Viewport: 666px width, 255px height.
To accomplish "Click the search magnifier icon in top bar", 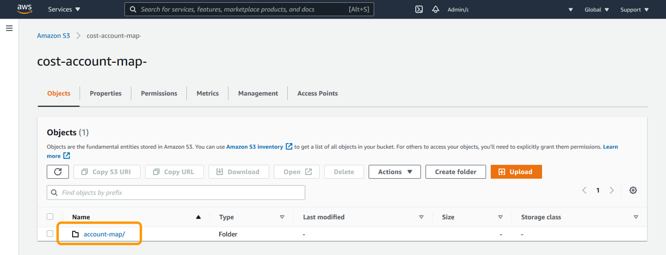I will [x=133, y=9].
